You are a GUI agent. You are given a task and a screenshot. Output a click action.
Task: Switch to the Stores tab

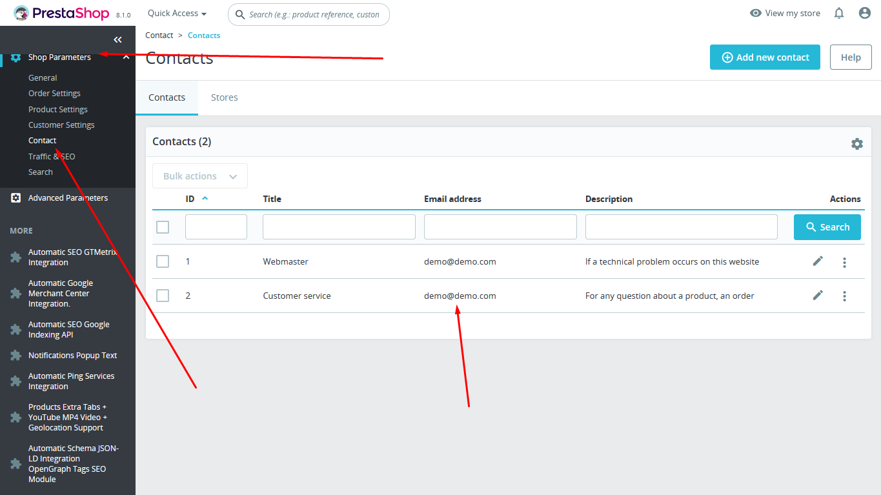click(225, 97)
